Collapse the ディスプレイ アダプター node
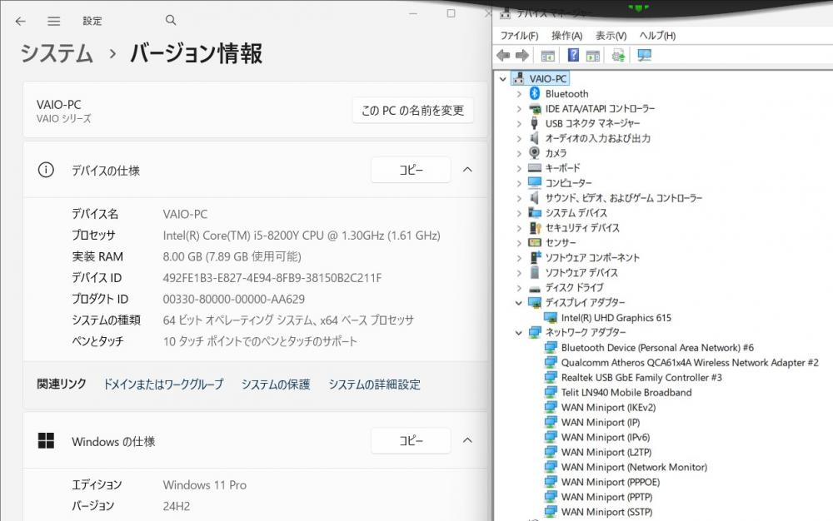The width and height of the screenshot is (833, 521). (x=518, y=302)
